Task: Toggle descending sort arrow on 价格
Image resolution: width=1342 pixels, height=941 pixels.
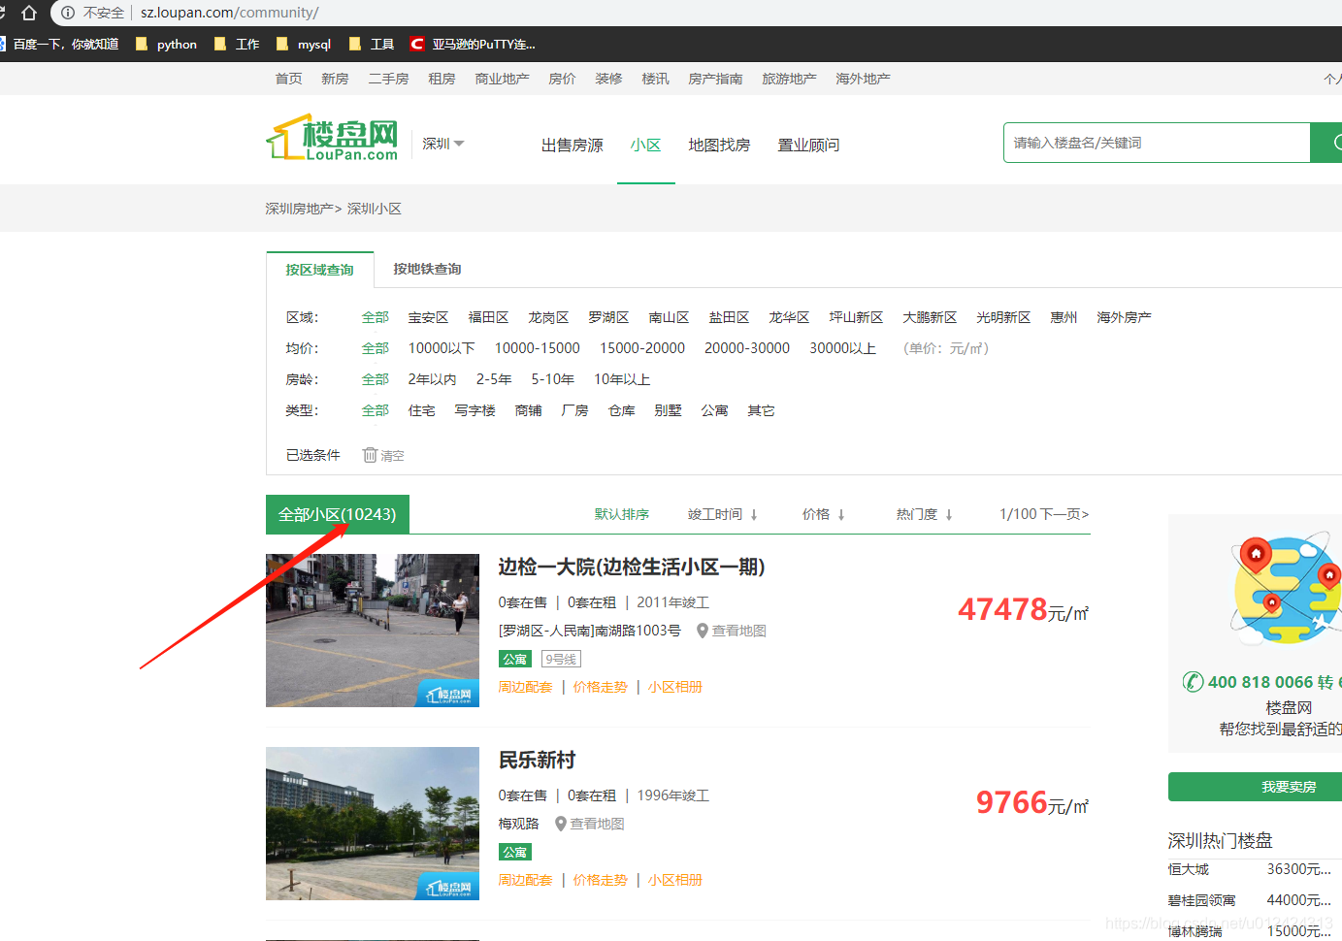Action: coord(841,514)
